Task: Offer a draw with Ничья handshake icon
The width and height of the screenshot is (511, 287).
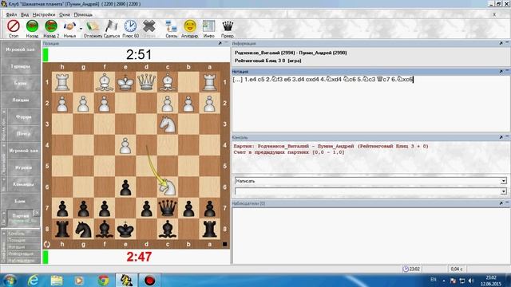Action: pos(69,26)
